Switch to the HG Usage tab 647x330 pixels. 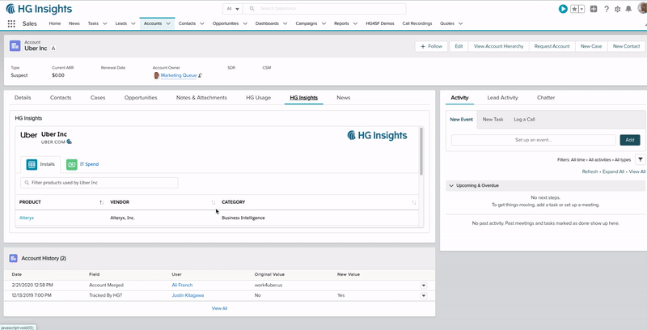click(258, 98)
